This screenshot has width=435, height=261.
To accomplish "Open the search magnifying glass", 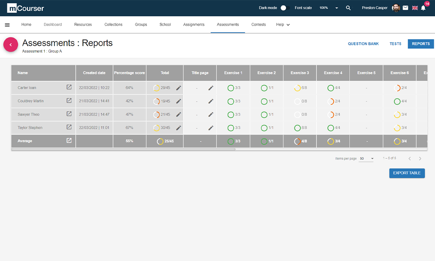I will tap(348, 8).
